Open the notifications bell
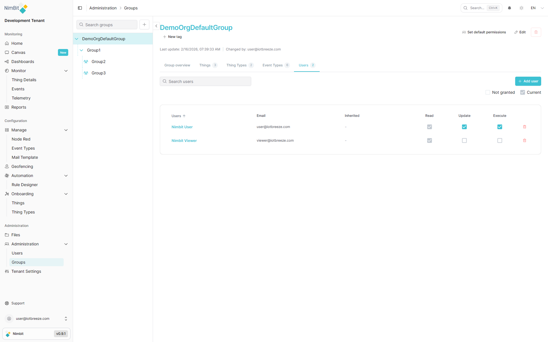The image size is (548, 342). (x=509, y=8)
